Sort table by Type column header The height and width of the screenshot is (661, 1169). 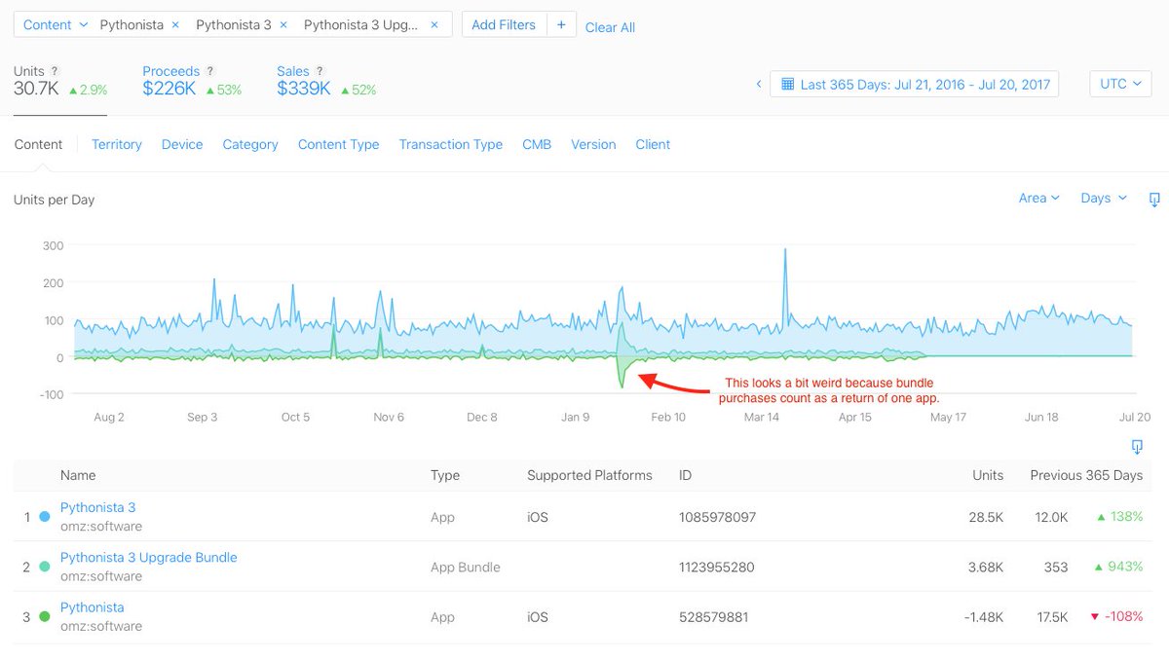point(445,475)
